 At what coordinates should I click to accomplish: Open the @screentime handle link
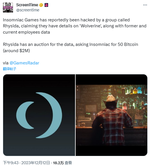click(28, 10)
